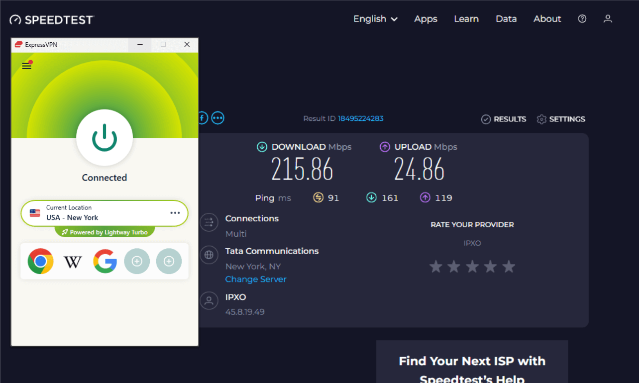Launch Chrome from ExpressVPN shortcuts

pos(41,261)
